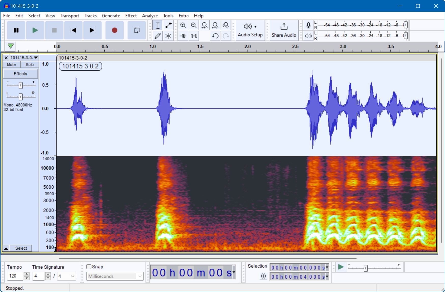Click the Zoom Toggle icon
Image resolution: width=445 pixels, height=292 pixels.
(226, 25)
